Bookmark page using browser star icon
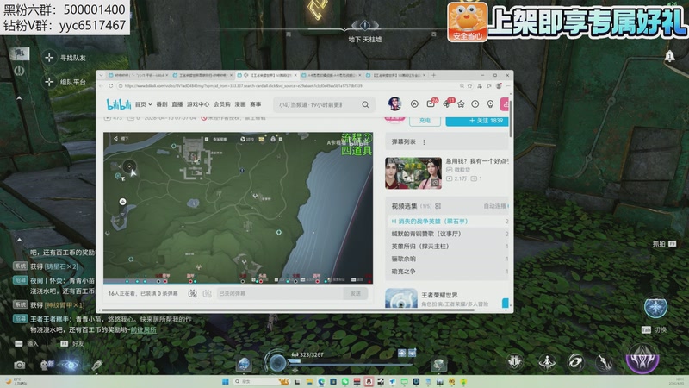 (x=469, y=86)
